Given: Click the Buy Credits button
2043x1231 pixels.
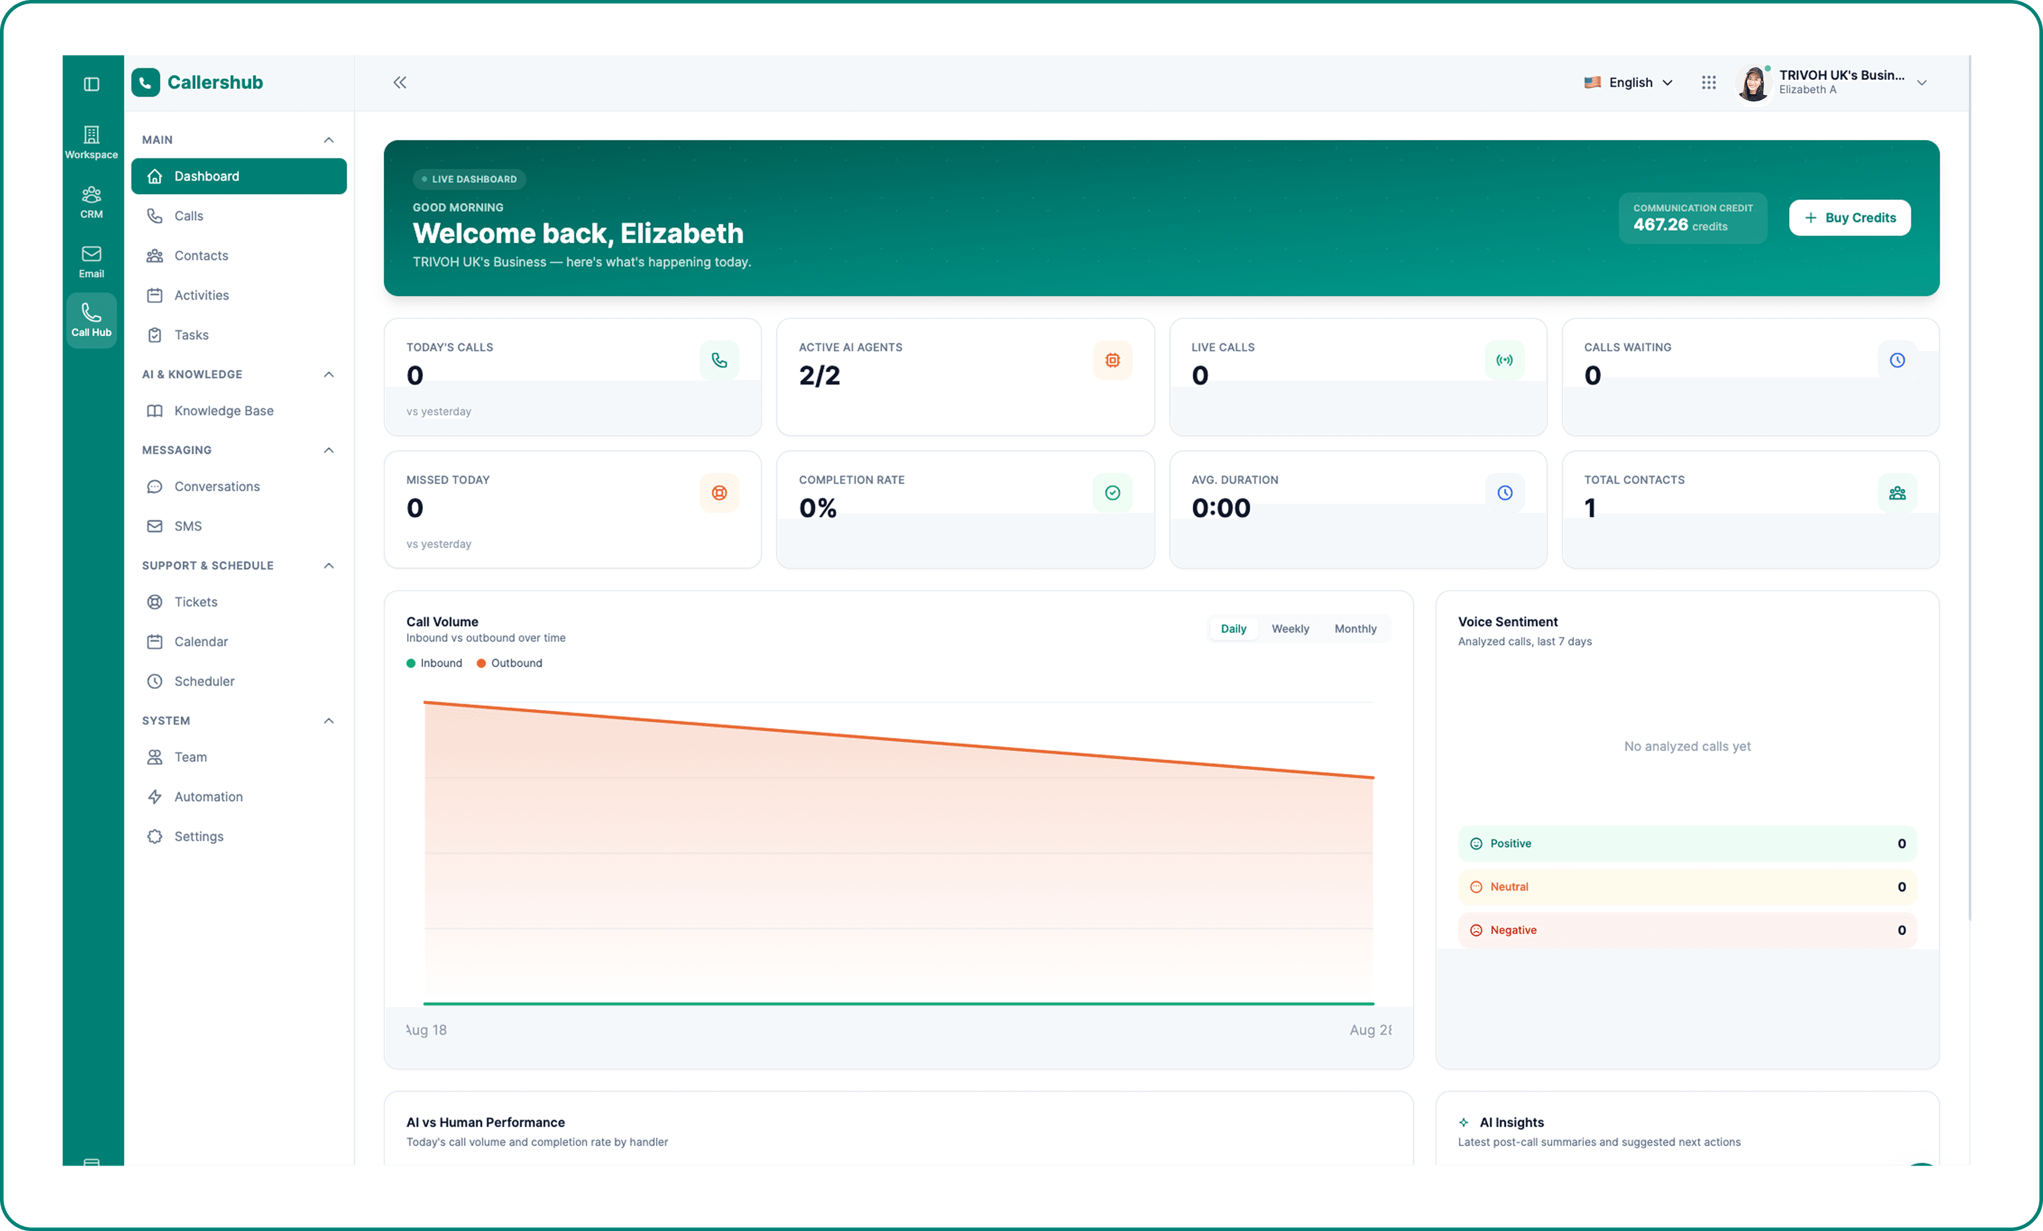Looking at the screenshot, I should [x=1849, y=217].
